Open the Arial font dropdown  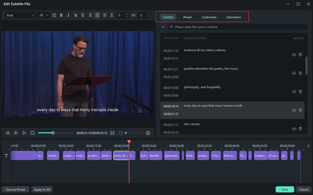tap(20, 15)
